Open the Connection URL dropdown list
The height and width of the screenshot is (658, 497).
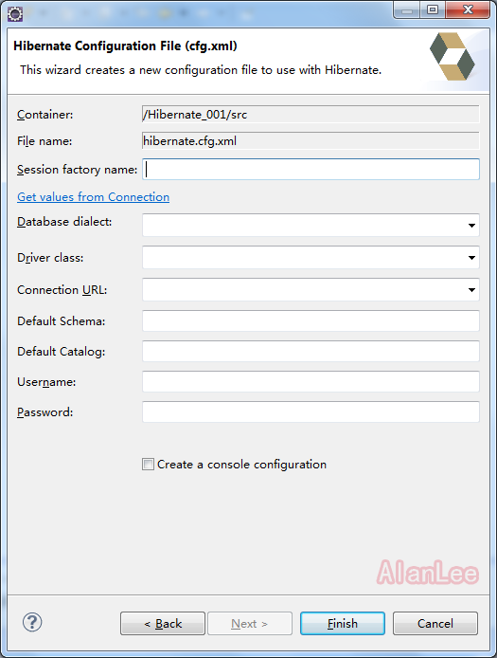click(471, 290)
